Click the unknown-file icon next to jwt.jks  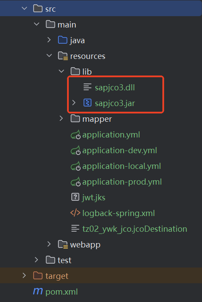pyautogui.click(x=75, y=197)
